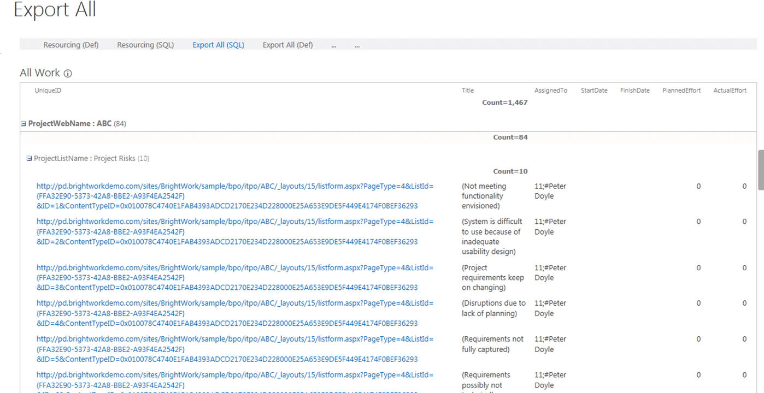The height and width of the screenshot is (393, 764).
Task: Click the Count=1,467 total text
Action: [505, 103]
